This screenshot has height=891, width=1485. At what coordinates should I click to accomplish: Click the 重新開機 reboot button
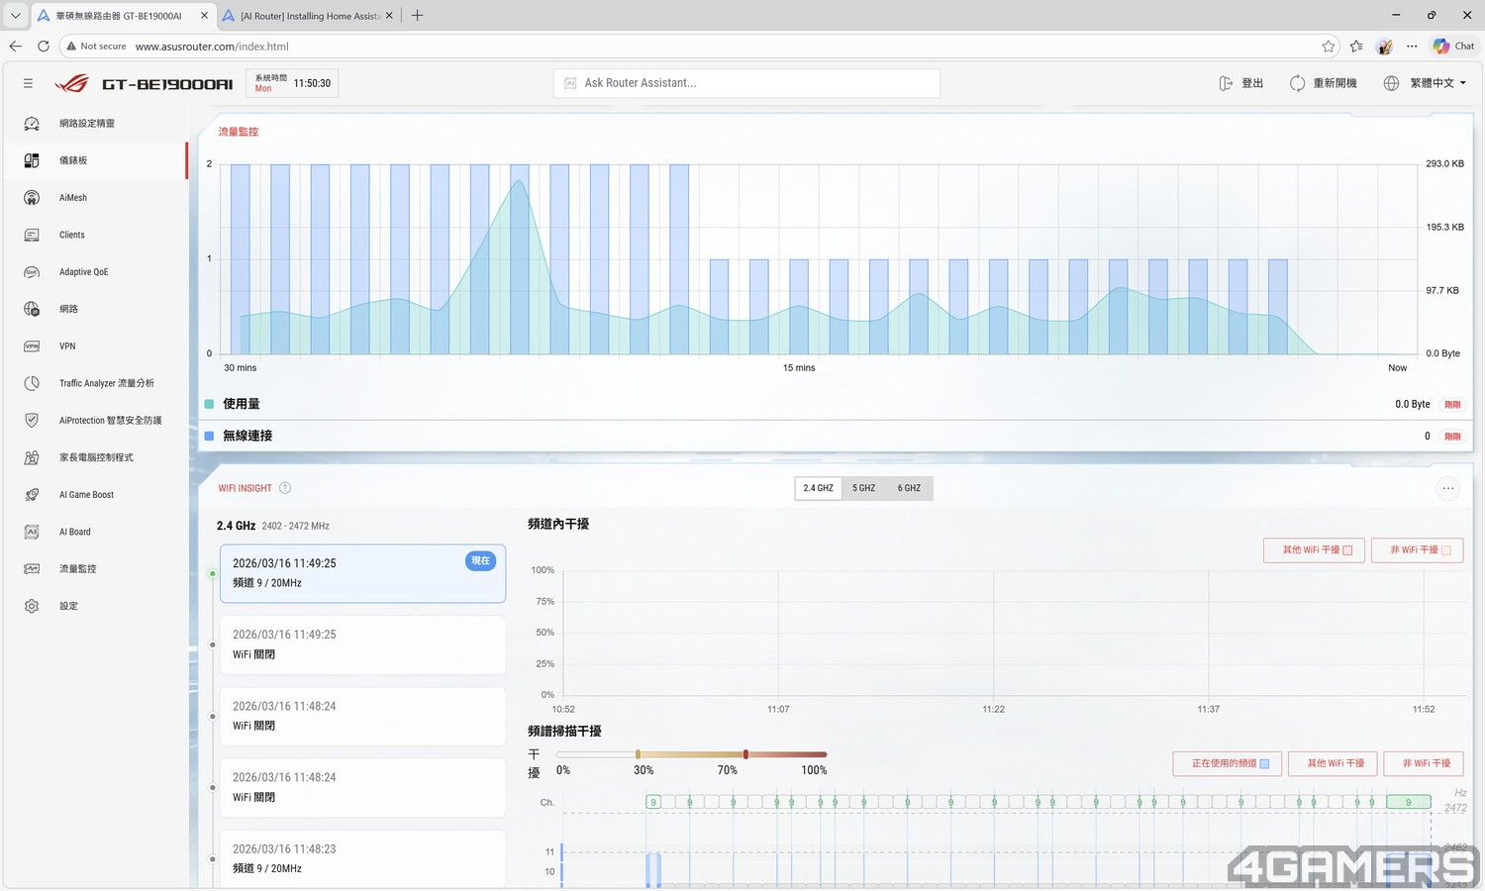1323,83
